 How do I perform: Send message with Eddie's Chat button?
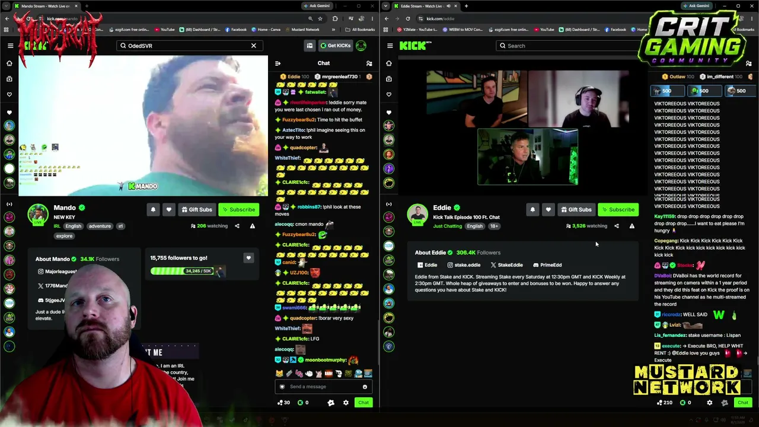coord(743,403)
